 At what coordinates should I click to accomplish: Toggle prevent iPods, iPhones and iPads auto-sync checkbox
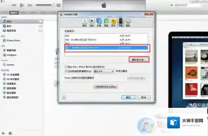[x=66, y=67]
